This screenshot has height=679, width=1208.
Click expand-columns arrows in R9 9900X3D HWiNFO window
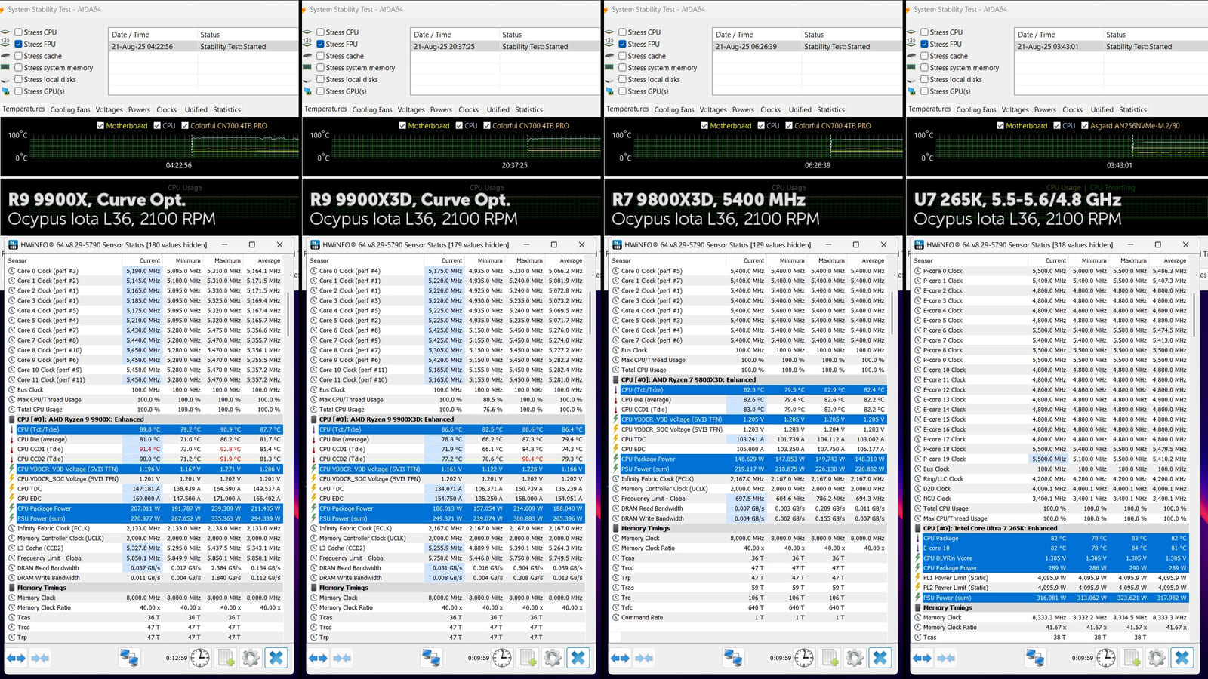318,658
